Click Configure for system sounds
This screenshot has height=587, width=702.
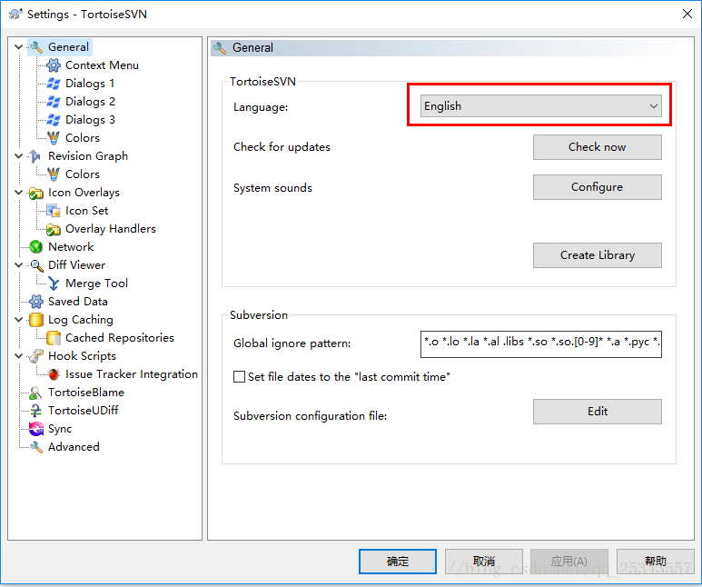597,187
